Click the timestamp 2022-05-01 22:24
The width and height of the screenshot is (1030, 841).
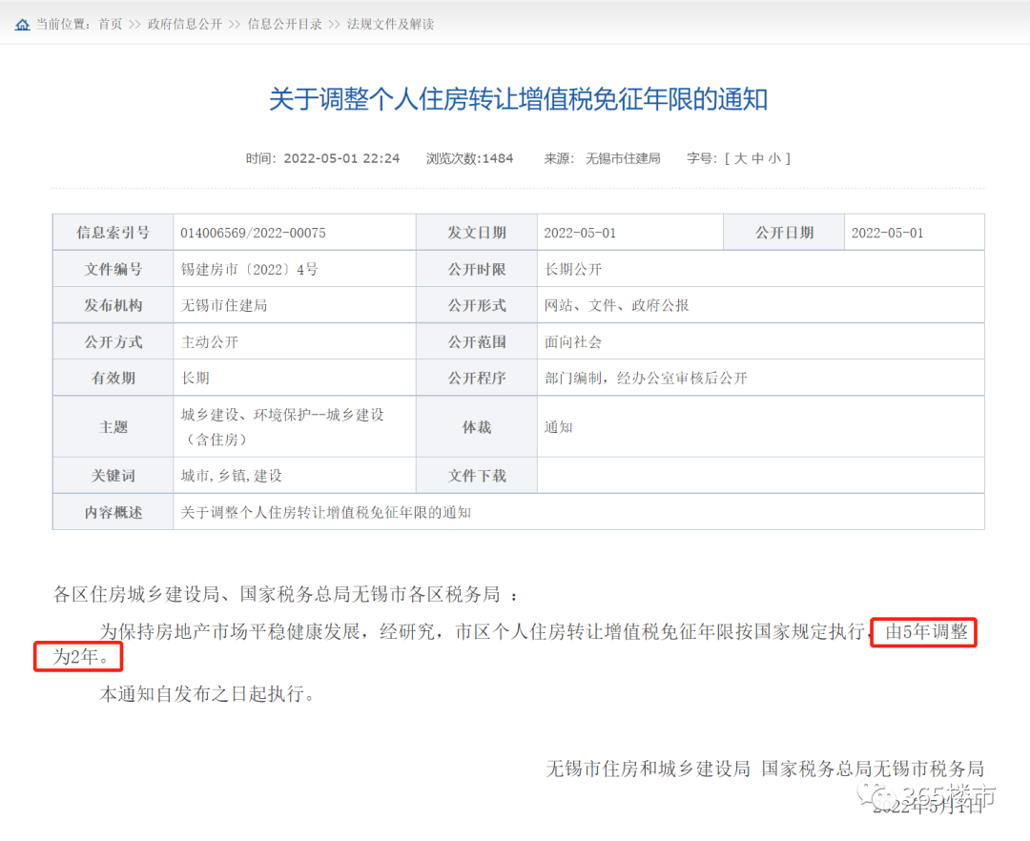pyautogui.click(x=340, y=158)
